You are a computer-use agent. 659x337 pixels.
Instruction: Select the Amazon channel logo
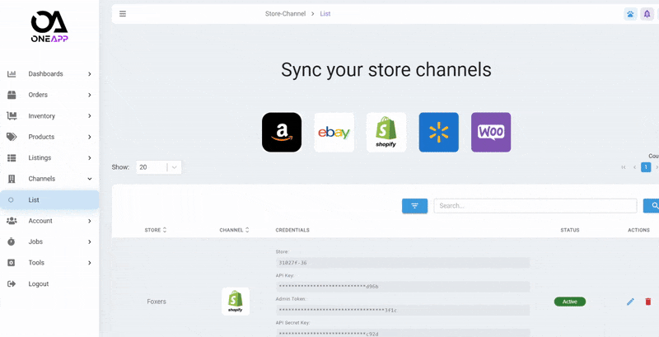[282, 132]
